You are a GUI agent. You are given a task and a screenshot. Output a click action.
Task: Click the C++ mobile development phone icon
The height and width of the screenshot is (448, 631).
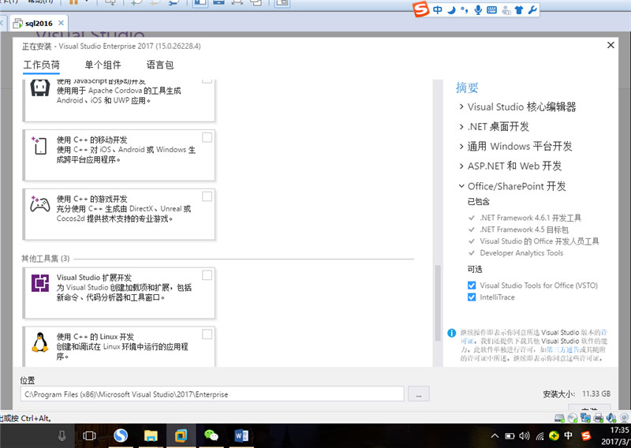(x=40, y=145)
